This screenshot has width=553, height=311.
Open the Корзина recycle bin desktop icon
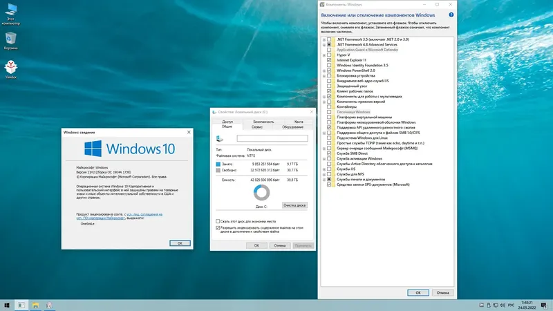pyautogui.click(x=10, y=41)
